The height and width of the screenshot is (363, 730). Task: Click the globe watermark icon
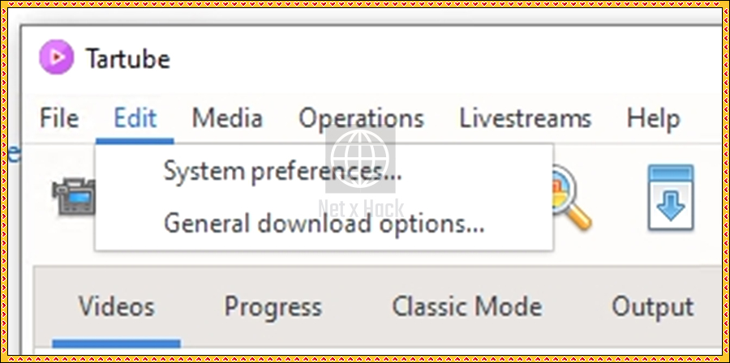(x=360, y=159)
